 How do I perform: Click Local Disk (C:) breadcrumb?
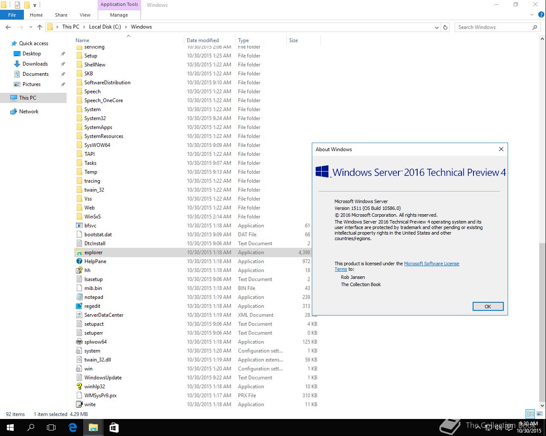pos(105,27)
